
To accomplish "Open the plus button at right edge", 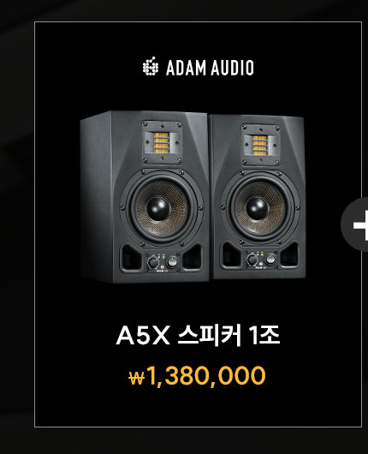I will (x=355, y=224).
